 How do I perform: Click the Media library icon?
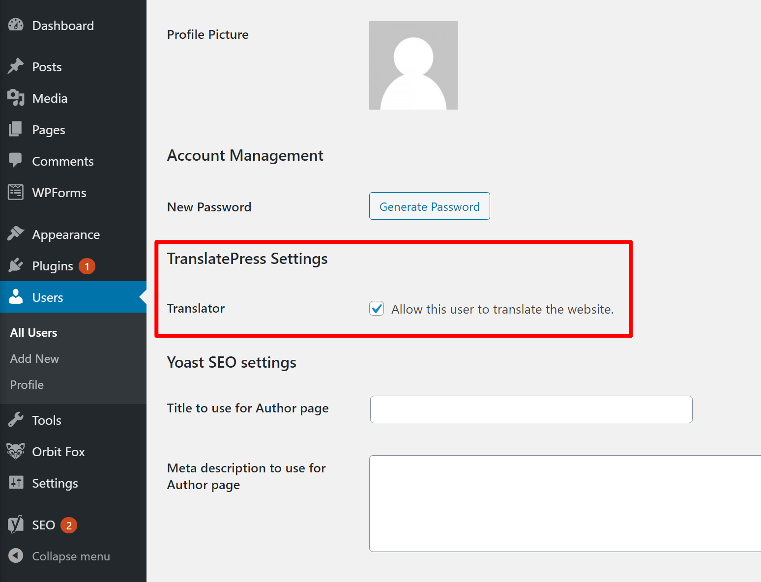[16, 98]
